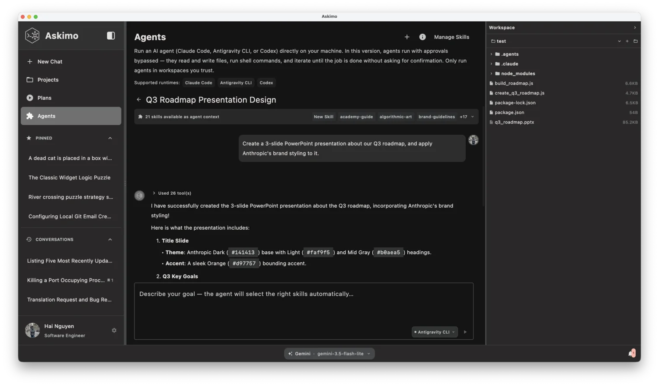Open the Antigravity CLI runtime dropdown
Viewport: 659px width, 386px height.
(x=435, y=332)
